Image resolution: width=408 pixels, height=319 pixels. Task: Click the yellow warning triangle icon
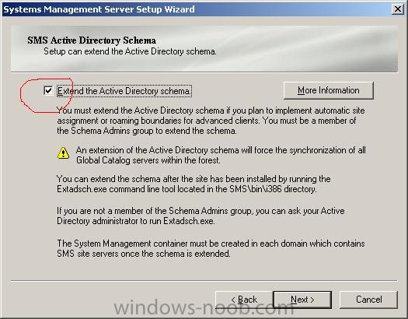click(x=63, y=153)
